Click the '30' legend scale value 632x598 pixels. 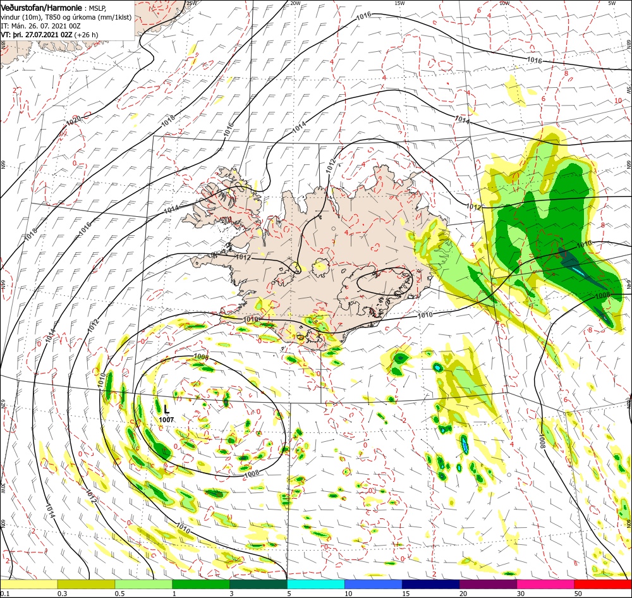point(521,594)
